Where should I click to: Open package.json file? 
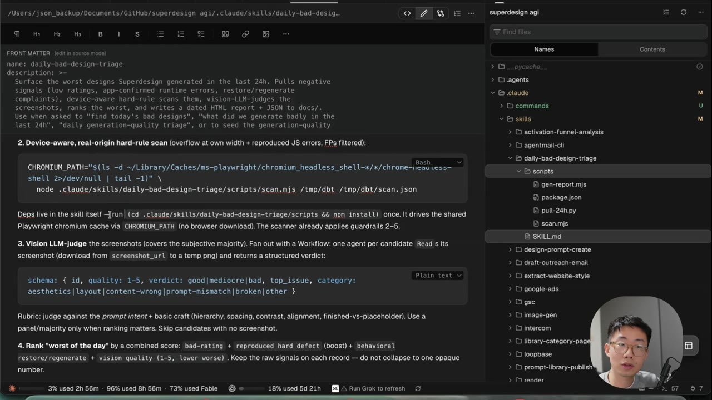pos(561,197)
